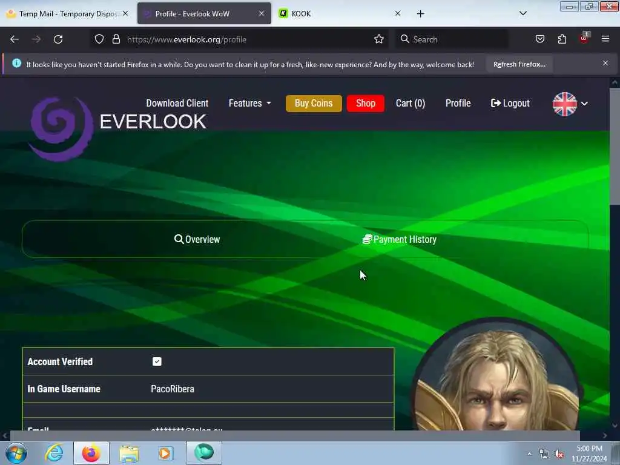Launch Internet Explorer from the taskbar
The width and height of the screenshot is (620, 465).
[54, 453]
